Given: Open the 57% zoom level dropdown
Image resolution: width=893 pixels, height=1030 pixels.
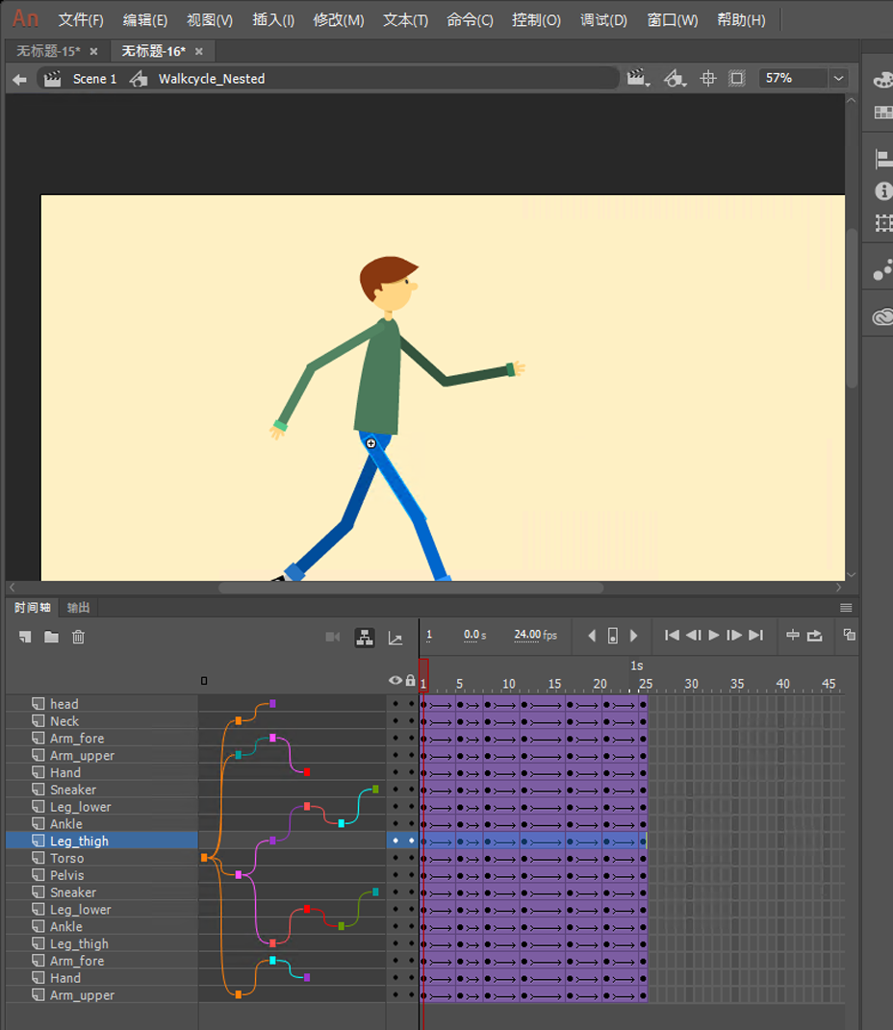Looking at the screenshot, I should coord(838,79).
